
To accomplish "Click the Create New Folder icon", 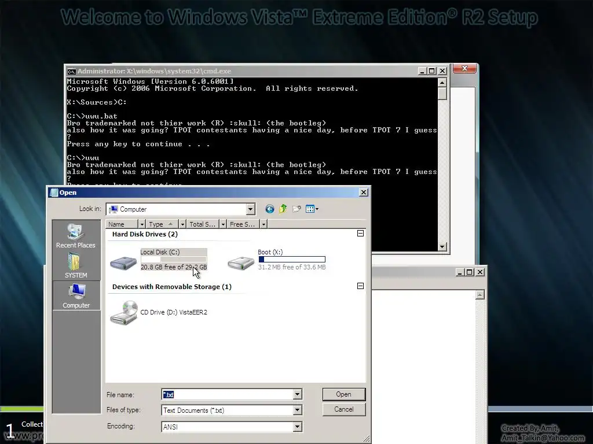I will 296,209.
